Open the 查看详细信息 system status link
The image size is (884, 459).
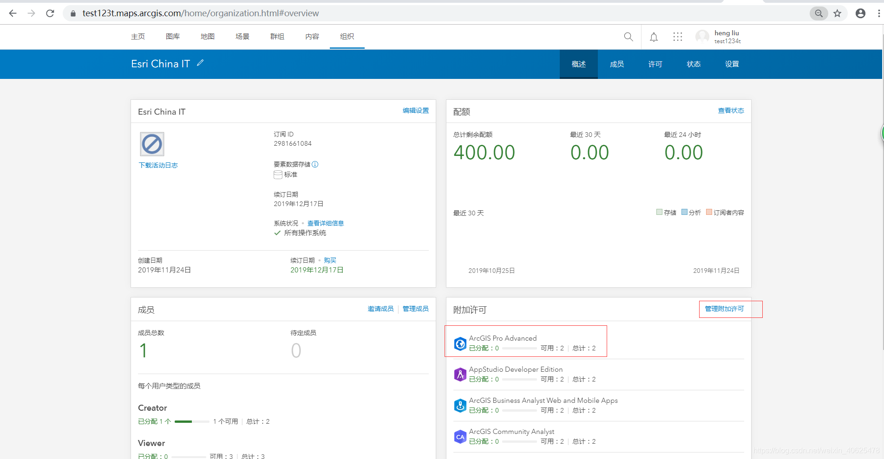tap(326, 223)
